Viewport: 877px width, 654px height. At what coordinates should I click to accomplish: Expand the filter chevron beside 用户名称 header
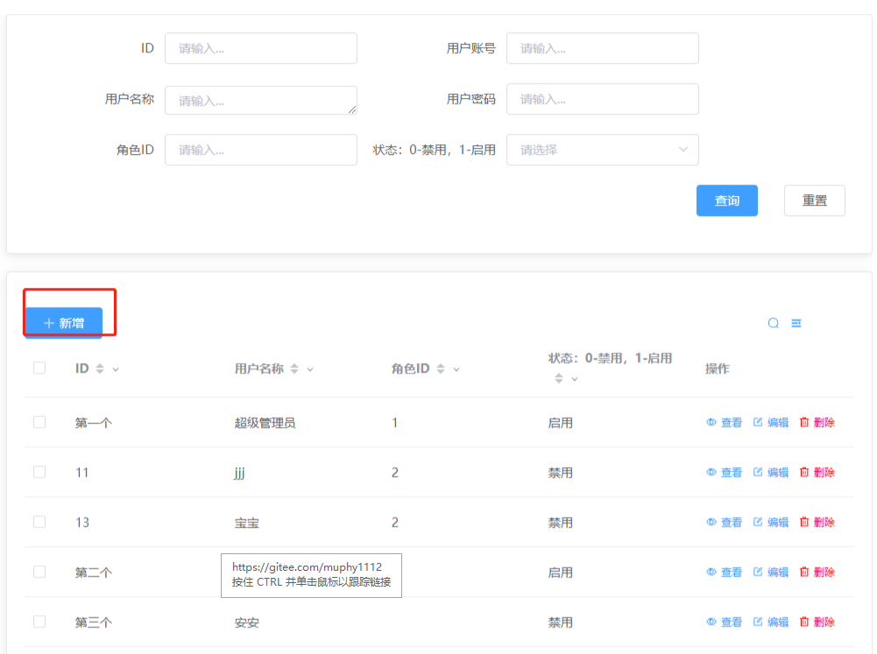310,369
